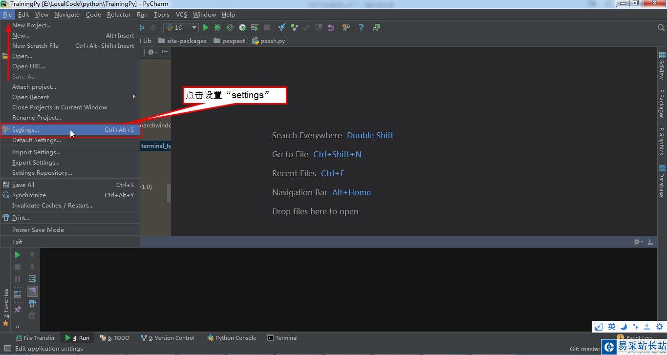Open the Edit menu
Image resolution: width=667 pixels, height=355 pixels.
(23, 15)
